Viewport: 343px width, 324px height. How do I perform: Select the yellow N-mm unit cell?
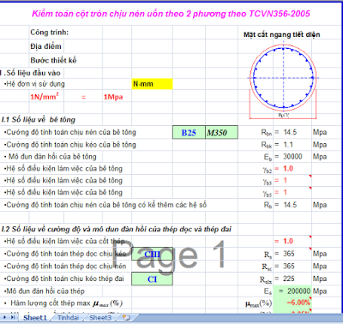tap(152, 84)
